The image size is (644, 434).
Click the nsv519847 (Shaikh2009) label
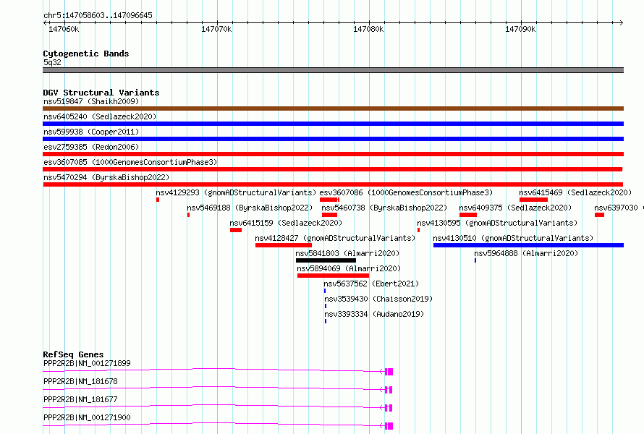tap(91, 101)
